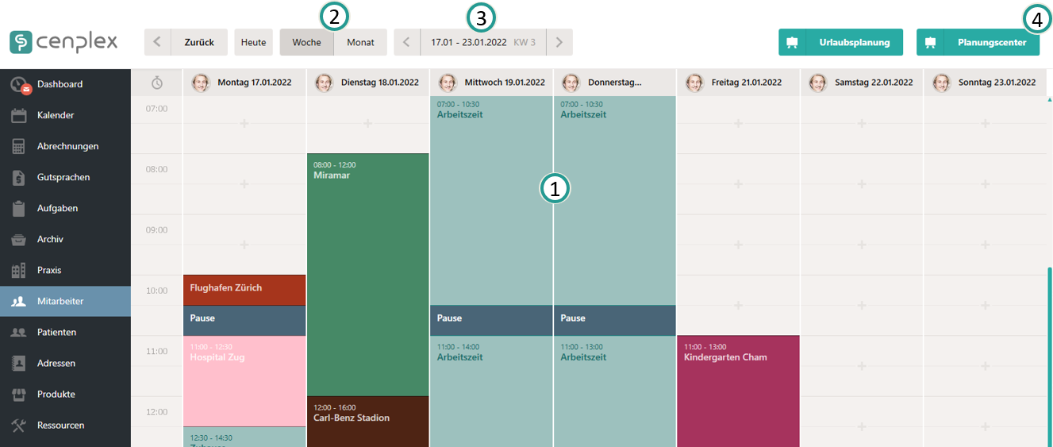Go to previous week with left chevron
Viewport: 1053px width, 447px height.
click(406, 42)
